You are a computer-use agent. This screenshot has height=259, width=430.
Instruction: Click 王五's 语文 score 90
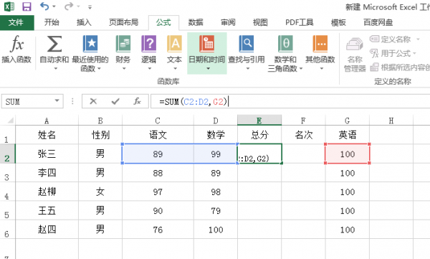pyautogui.click(x=158, y=211)
